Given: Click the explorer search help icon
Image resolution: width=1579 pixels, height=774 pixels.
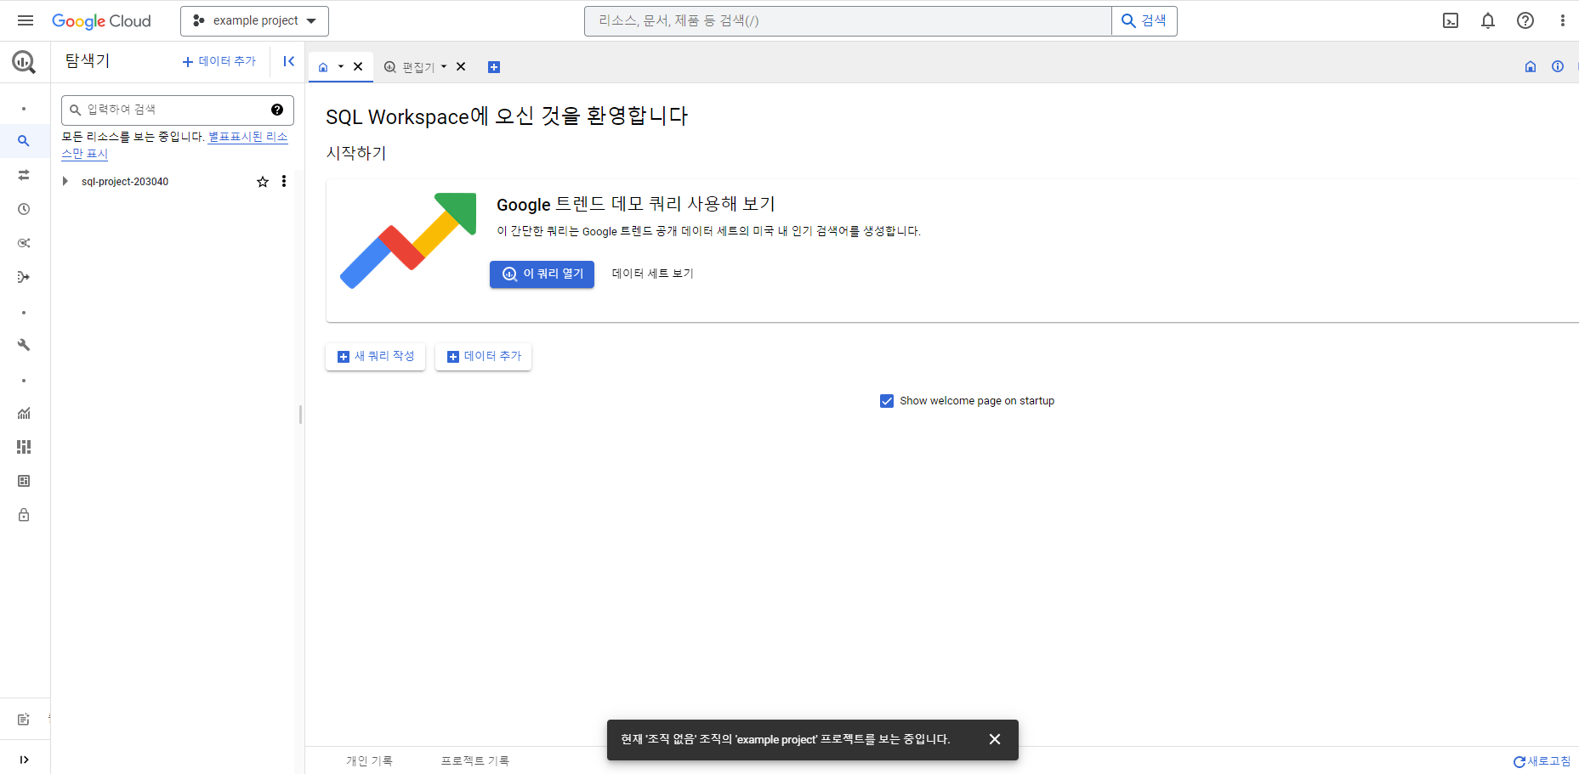Looking at the screenshot, I should (x=277, y=110).
